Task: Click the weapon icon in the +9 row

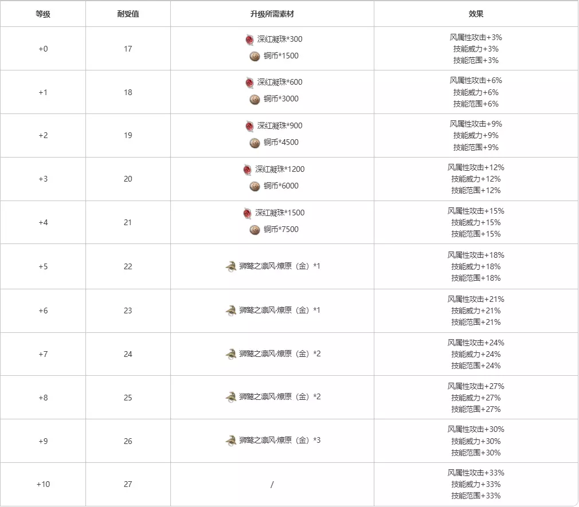Action: click(230, 441)
